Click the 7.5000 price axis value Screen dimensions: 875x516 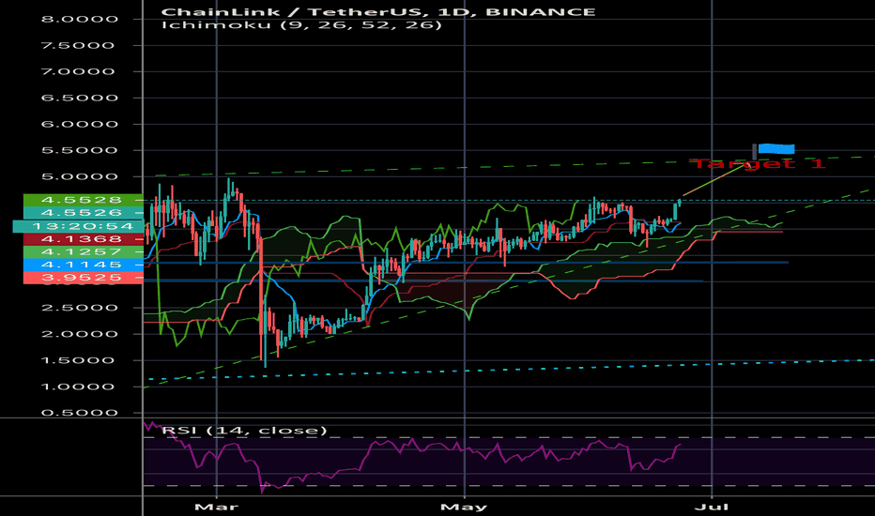click(x=78, y=45)
